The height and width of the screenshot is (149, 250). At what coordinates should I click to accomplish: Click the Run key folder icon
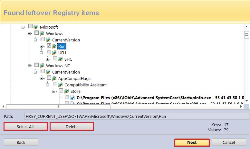[54, 46]
